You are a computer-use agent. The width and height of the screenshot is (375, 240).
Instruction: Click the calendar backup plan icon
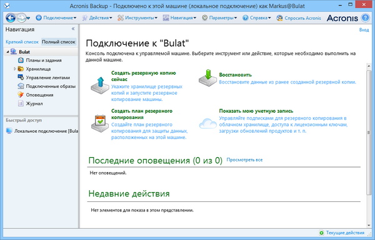pos(100,123)
